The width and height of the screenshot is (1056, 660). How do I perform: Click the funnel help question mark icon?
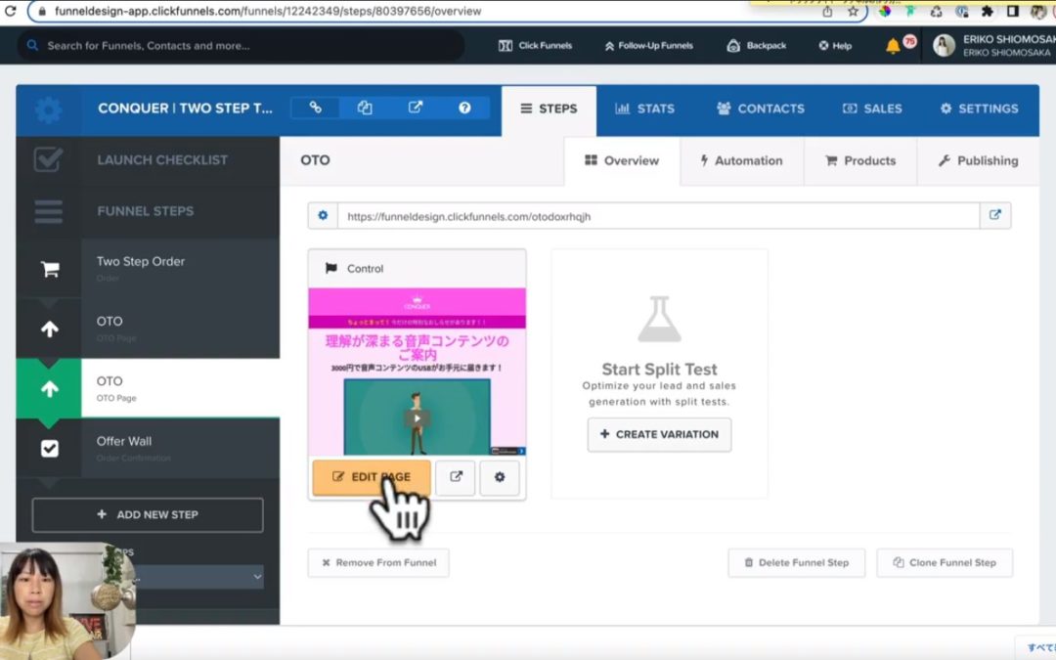(x=464, y=109)
